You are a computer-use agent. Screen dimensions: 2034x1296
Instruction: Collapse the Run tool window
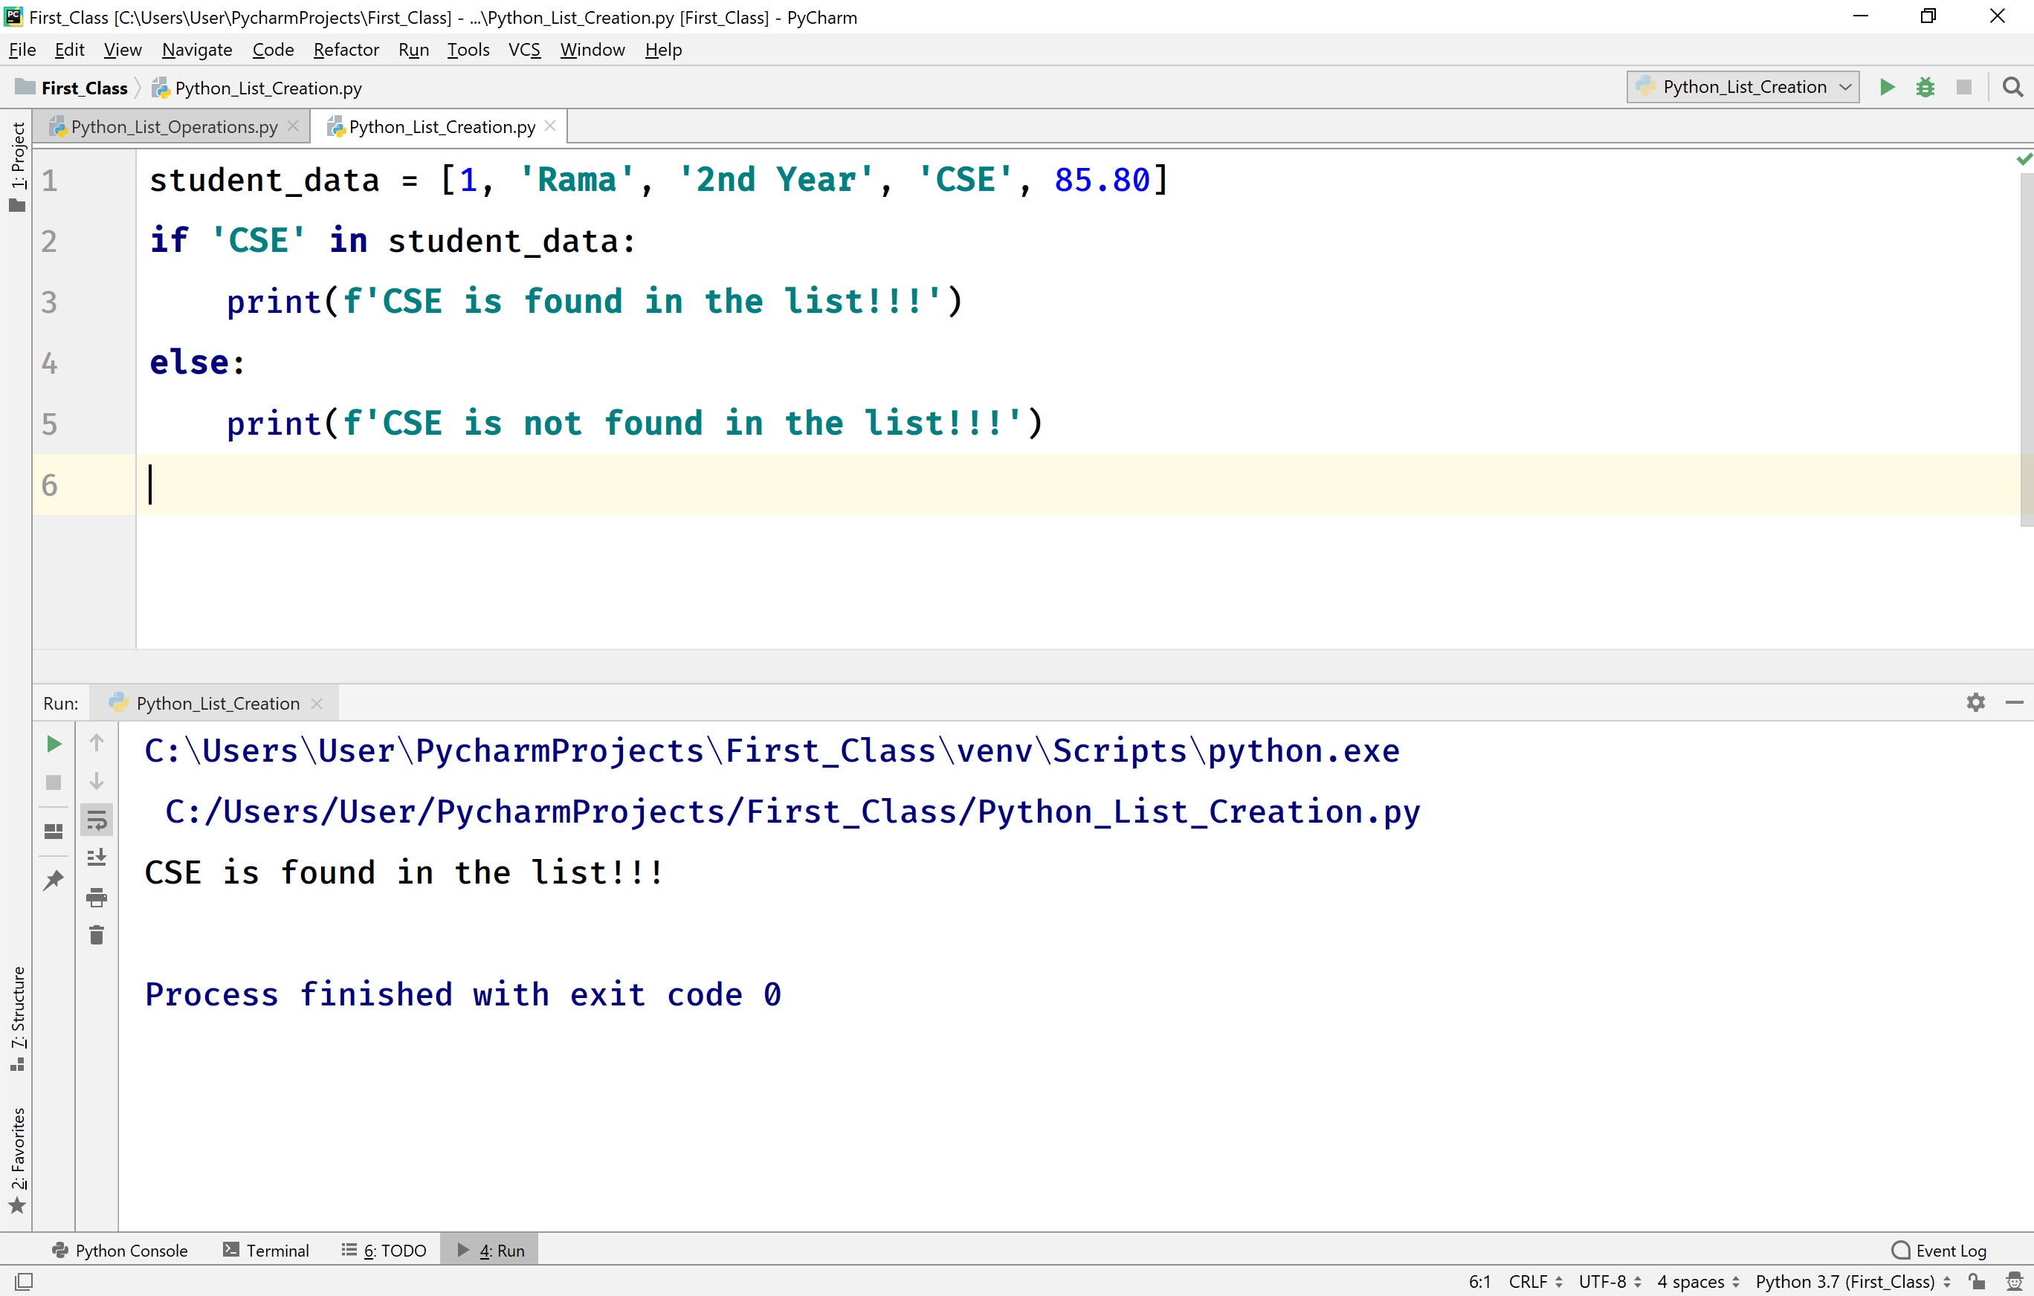coord(2015,702)
